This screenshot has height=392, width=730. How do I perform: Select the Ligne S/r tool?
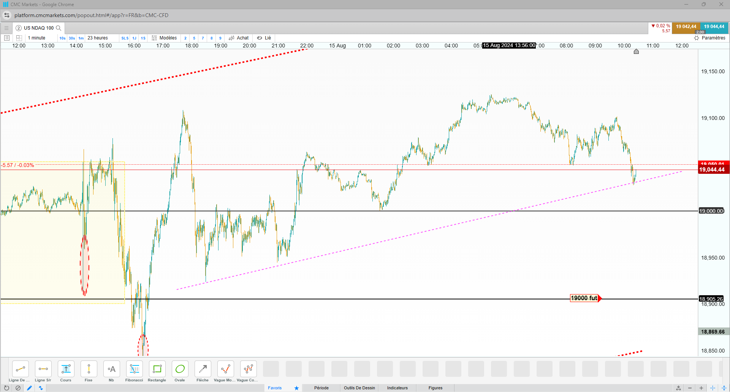point(43,372)
